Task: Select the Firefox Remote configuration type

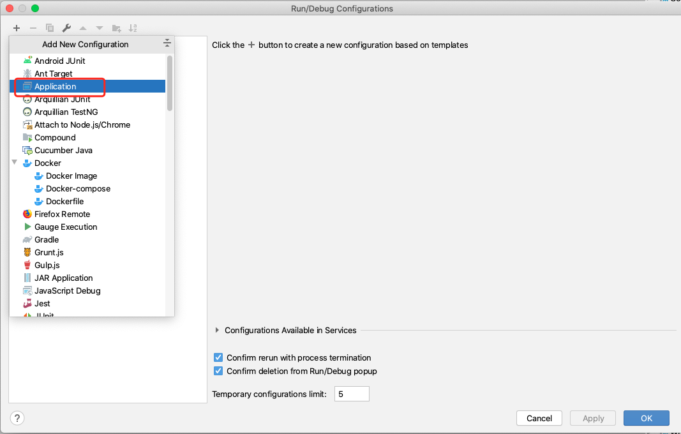Action: click(x=62, y=214)
